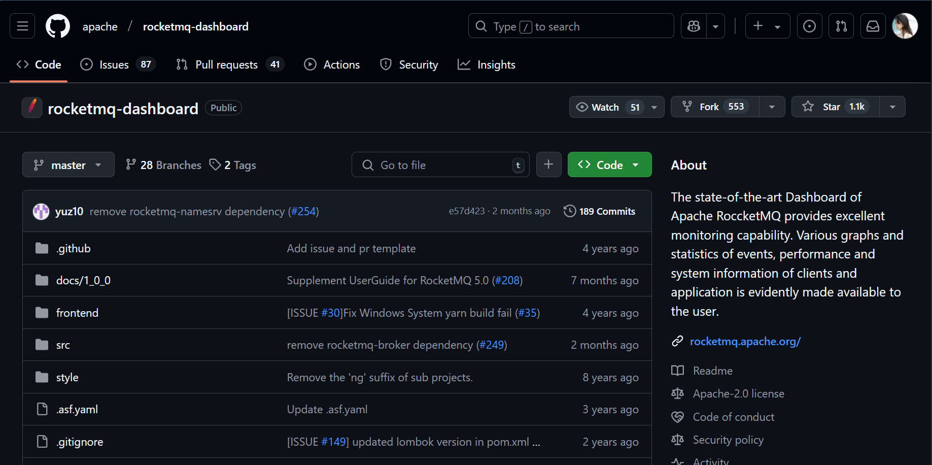Image resolution: width=932 pixels, height=465 pixels.
Task: Click the Go to file search field
Action: coord(440,165)
